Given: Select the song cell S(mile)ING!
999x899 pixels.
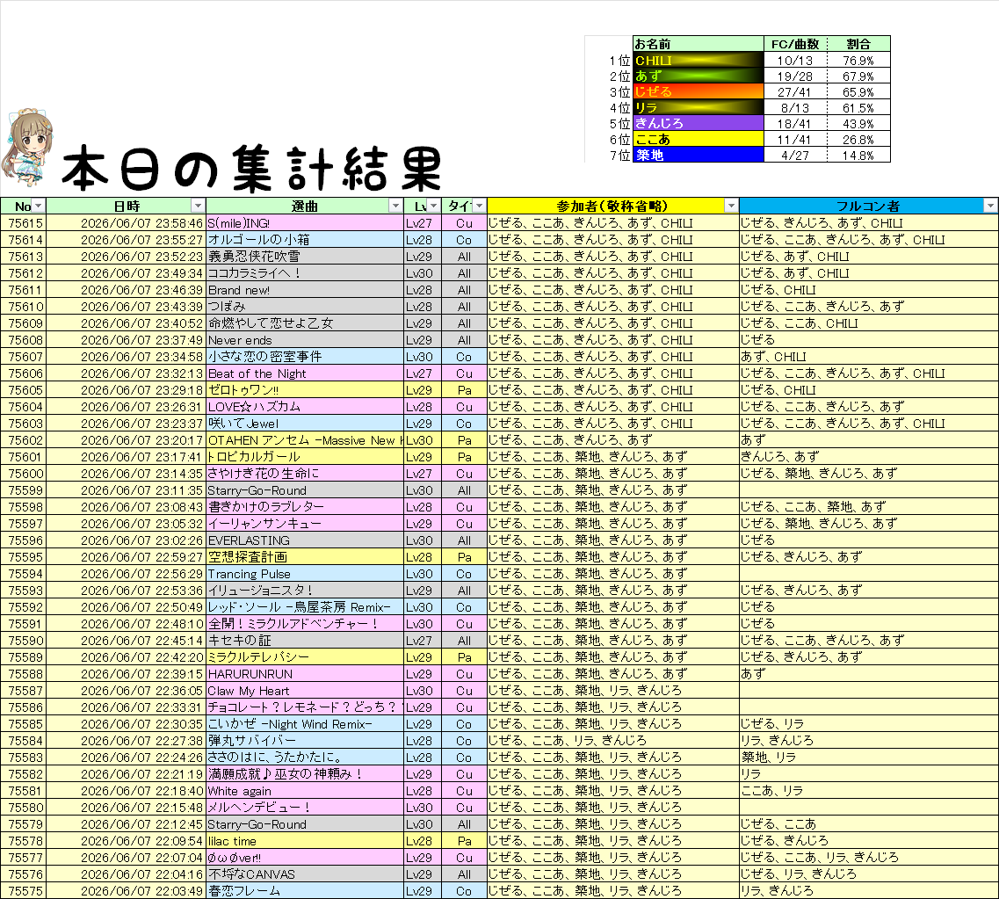Looking at the screenshot, I should 305,223.
